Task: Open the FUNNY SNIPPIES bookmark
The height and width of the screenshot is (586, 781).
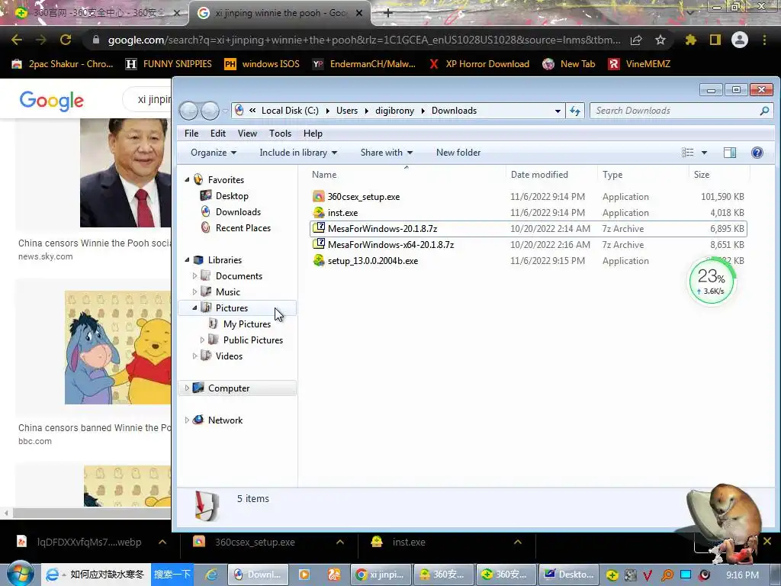Action: pyautogui.click(x=169, y=64)
